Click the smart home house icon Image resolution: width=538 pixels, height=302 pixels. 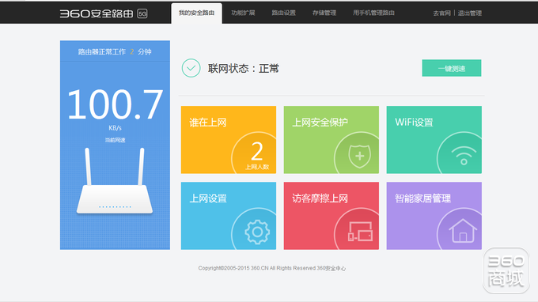tap(463, 231)
